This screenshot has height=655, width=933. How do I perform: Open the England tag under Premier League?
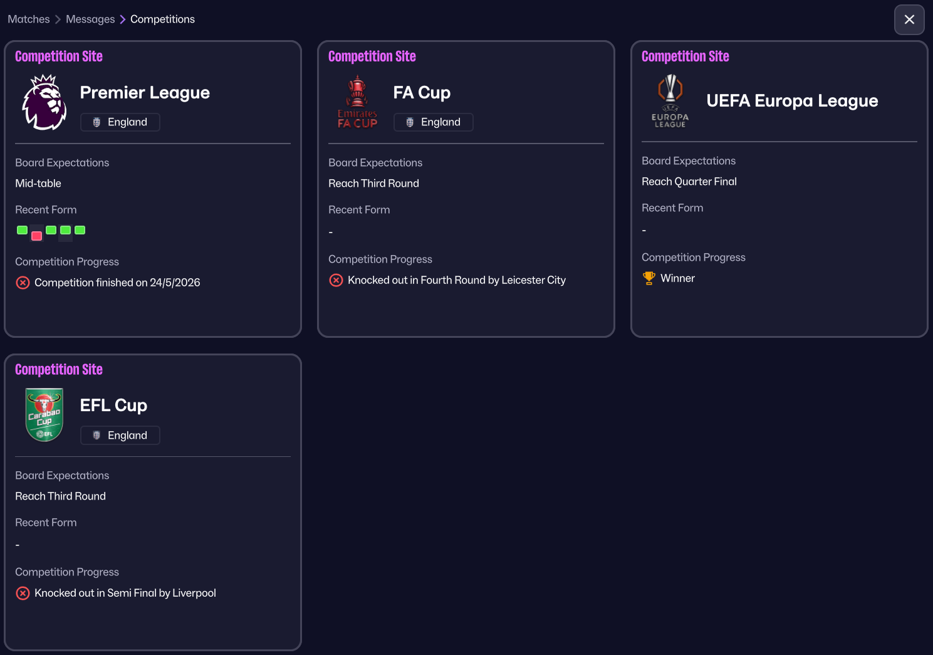120,122
